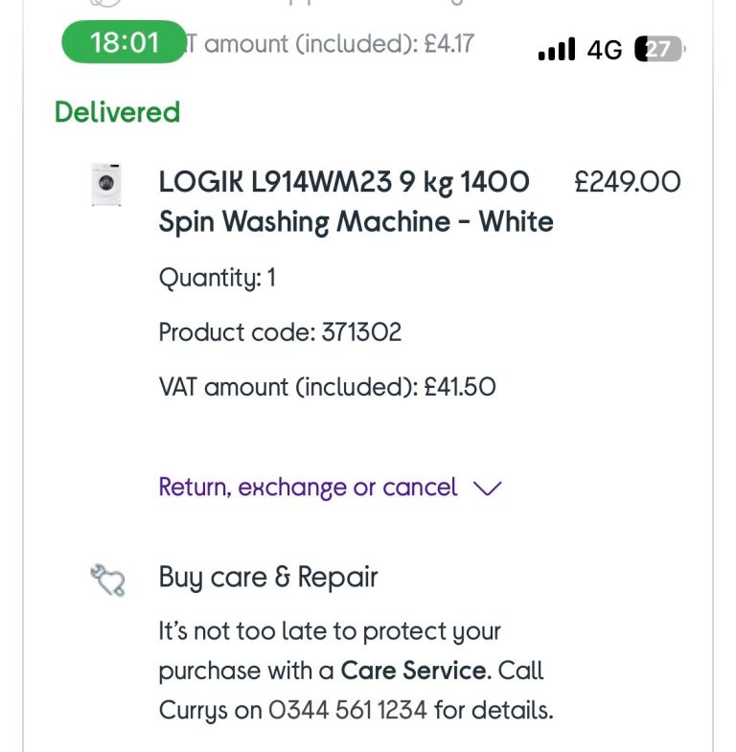This screenshot has height=752, width=736.
Task: Tap the battery level indicator
Action: [659, 49]
